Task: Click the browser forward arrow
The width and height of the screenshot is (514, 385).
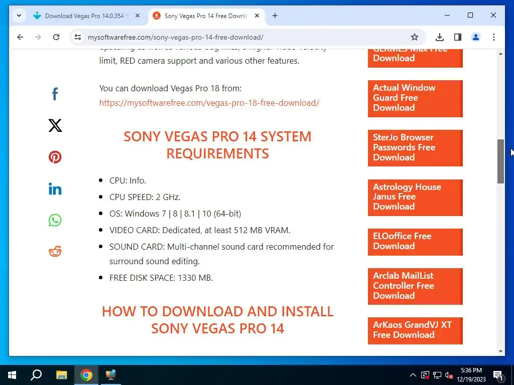Action: (38, 37)
